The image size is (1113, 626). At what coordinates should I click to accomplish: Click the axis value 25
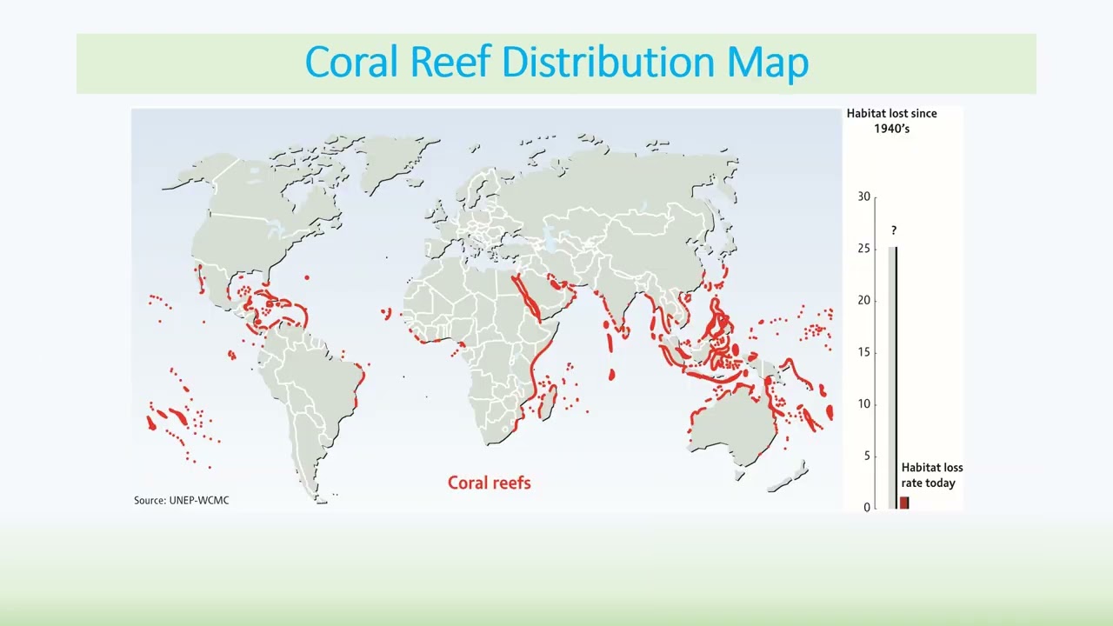(863, 249)
